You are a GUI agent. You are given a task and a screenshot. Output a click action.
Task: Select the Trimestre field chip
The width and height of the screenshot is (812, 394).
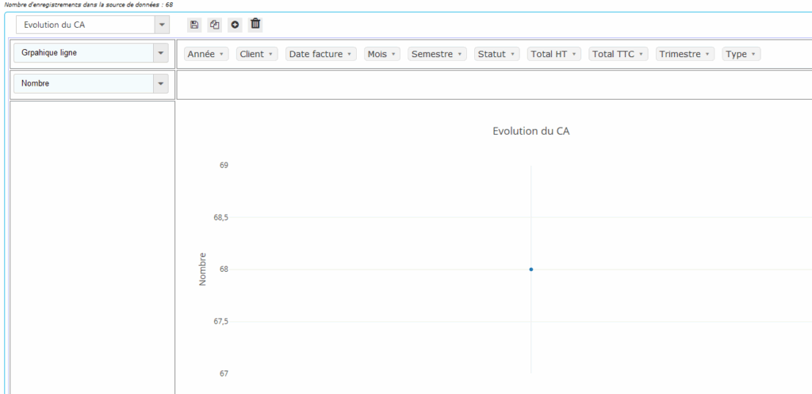click(x=685, y=54)
